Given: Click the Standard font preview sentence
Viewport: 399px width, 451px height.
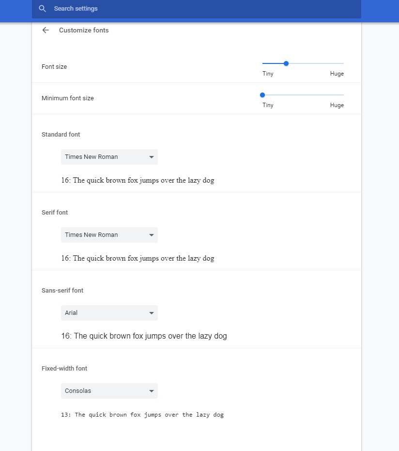Looking at the screenshot, I should click(x=138, y=180).
